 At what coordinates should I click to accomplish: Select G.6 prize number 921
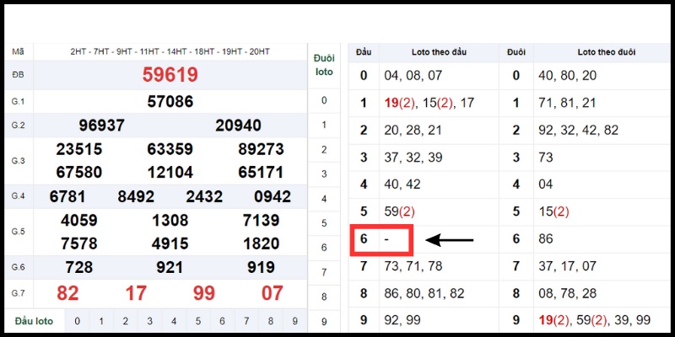[170, 267]
